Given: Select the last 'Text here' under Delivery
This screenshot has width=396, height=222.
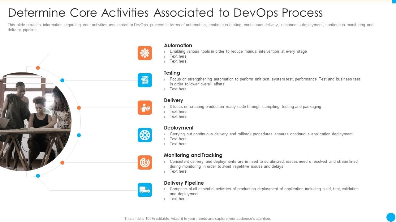Looking at the screenshot, I should pyautogui.click(x=178, y=117).
